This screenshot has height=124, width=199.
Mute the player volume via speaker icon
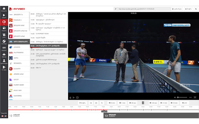pyautogui.click(x=175, y=97)
